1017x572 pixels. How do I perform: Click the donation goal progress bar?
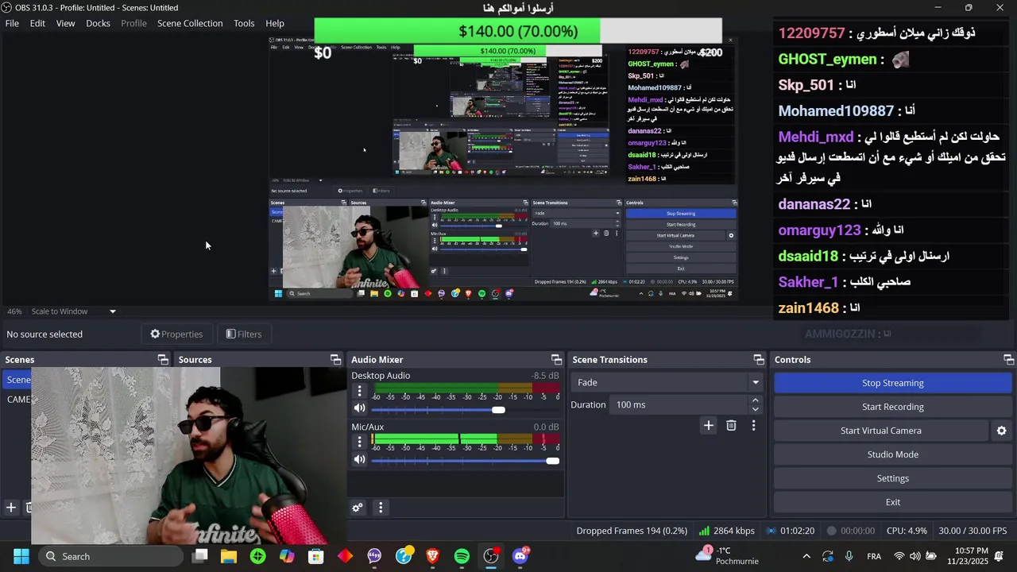(518, 31)
